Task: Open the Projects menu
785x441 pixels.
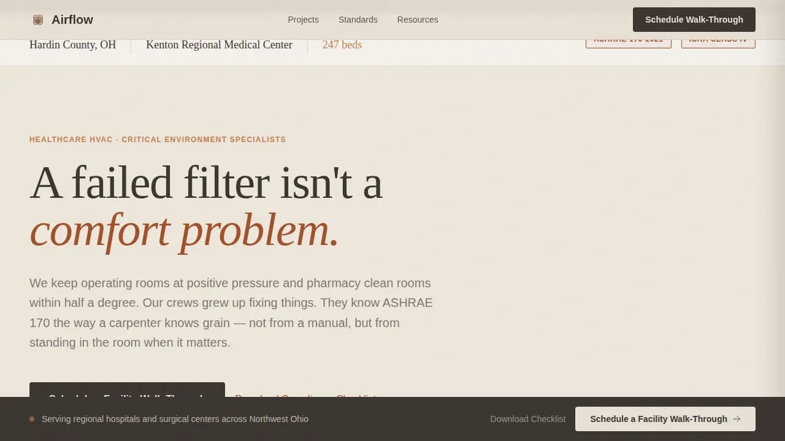Action: pyautogui.click(x=303, y=20)
